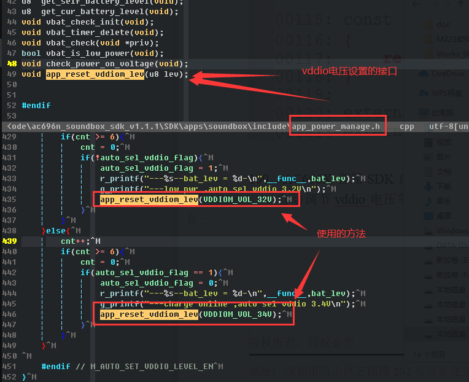The image size is (469, 382).
Task: Click cnt = 0 on line 430
Action: coord(100,147)
